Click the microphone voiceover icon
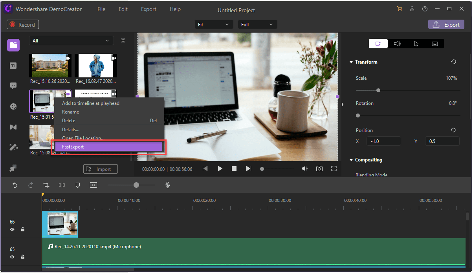The width and height of the screenshot is (473, 273). click(x=168, y=185)
